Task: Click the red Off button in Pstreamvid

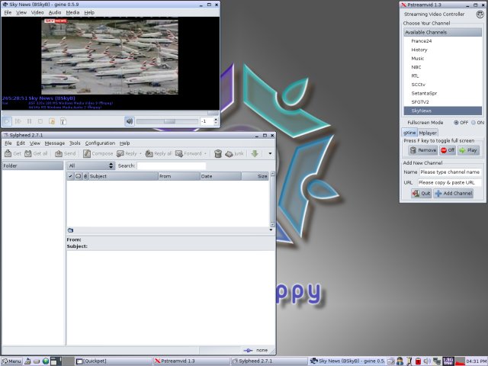Action: tap(448, 150)
